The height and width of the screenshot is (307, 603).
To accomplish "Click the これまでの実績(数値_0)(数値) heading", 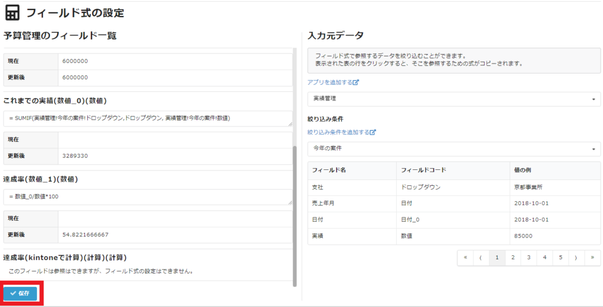I will point(55,101).
